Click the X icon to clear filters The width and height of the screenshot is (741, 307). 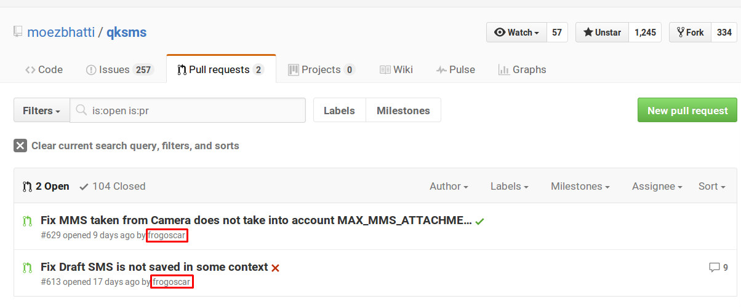(x=20, y=146)
